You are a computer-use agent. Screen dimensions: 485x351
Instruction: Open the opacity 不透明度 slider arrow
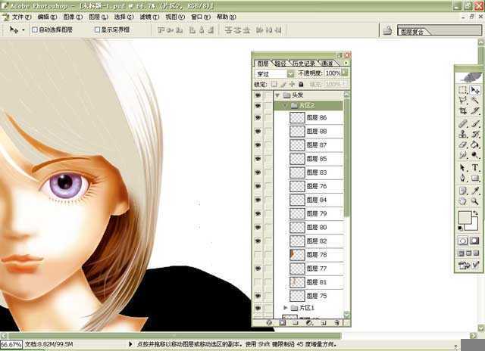(344, 73)
